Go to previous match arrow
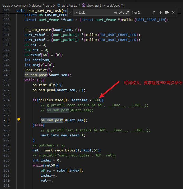Viewport: 183px width, 189px height. (x=154, y=12)
